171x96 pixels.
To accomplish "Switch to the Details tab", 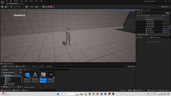I will 140,38.
